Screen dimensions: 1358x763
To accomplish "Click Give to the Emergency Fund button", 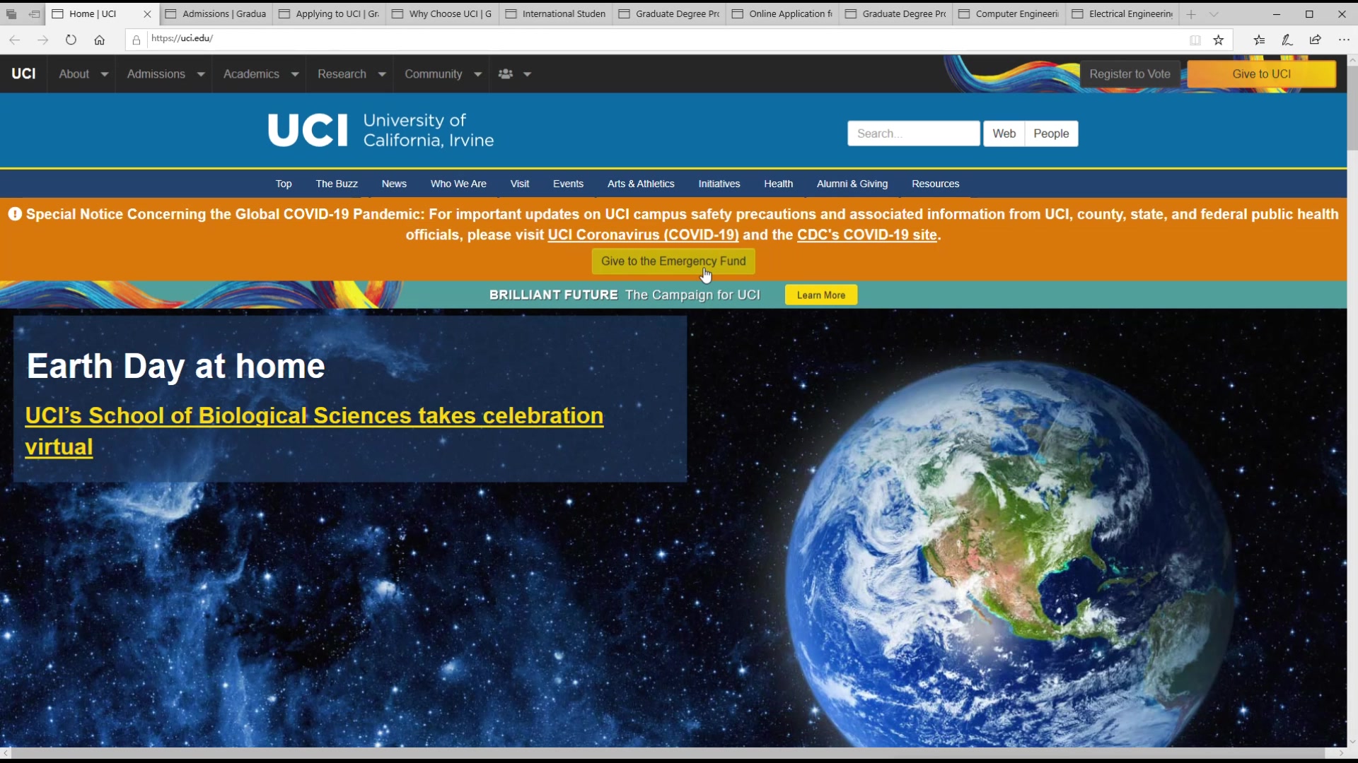I will [673, 261].
